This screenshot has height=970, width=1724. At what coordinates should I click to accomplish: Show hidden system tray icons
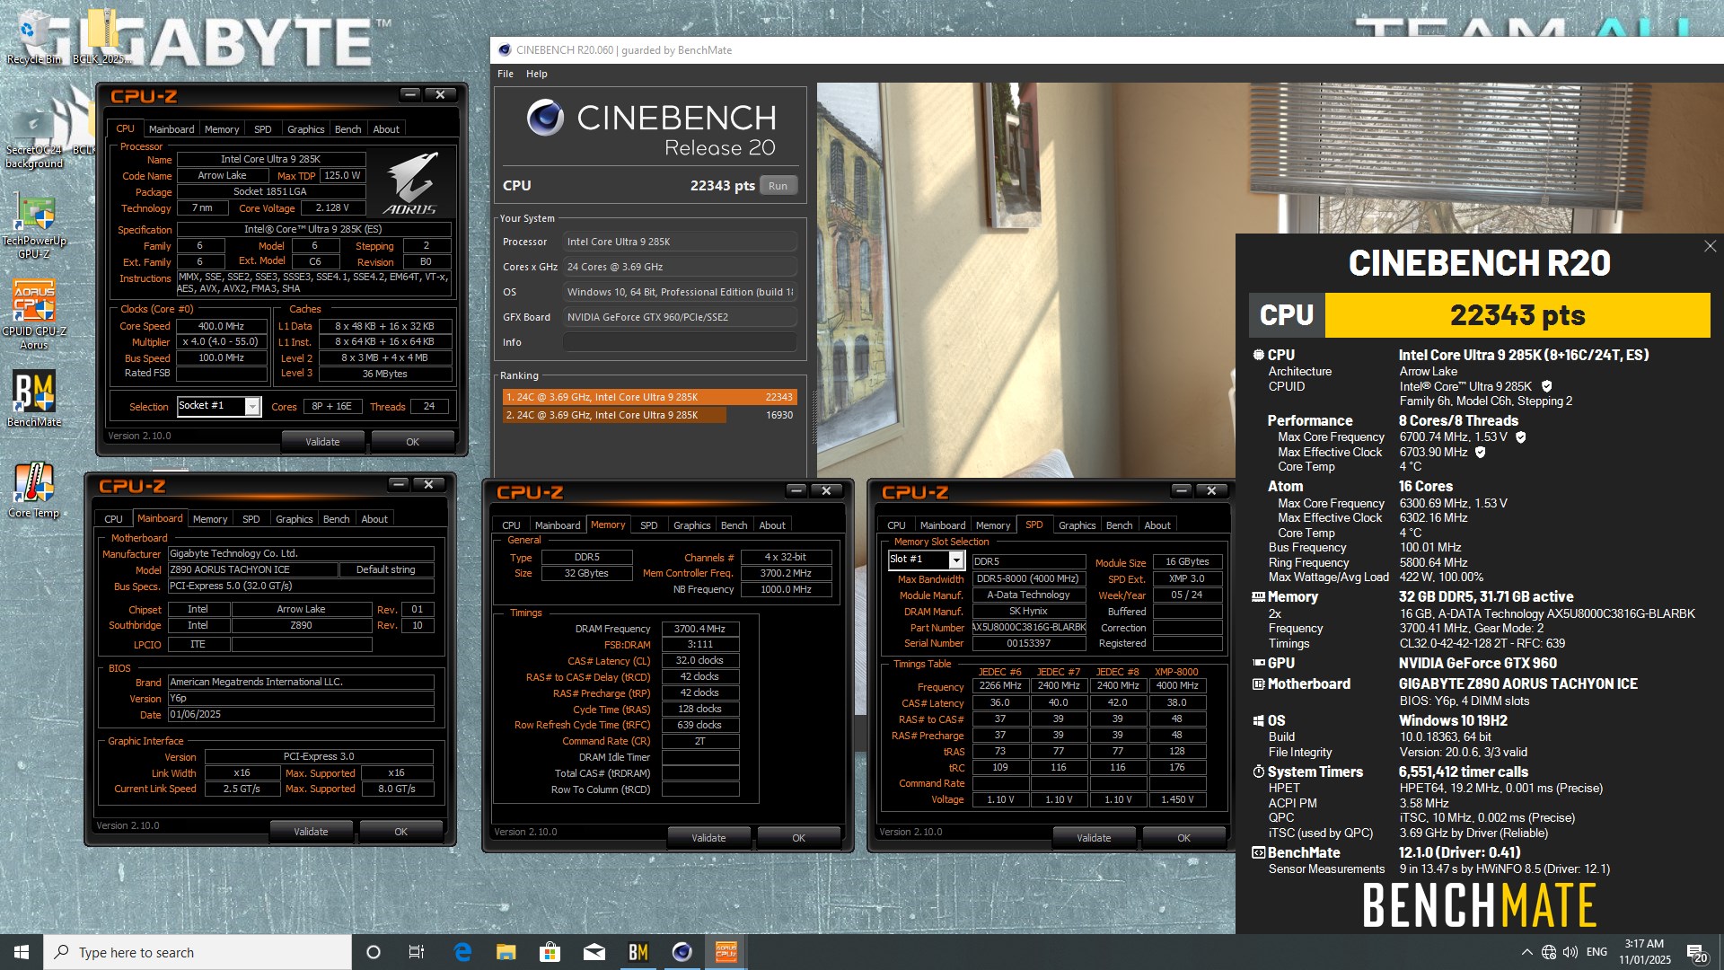coord(1526,952)
